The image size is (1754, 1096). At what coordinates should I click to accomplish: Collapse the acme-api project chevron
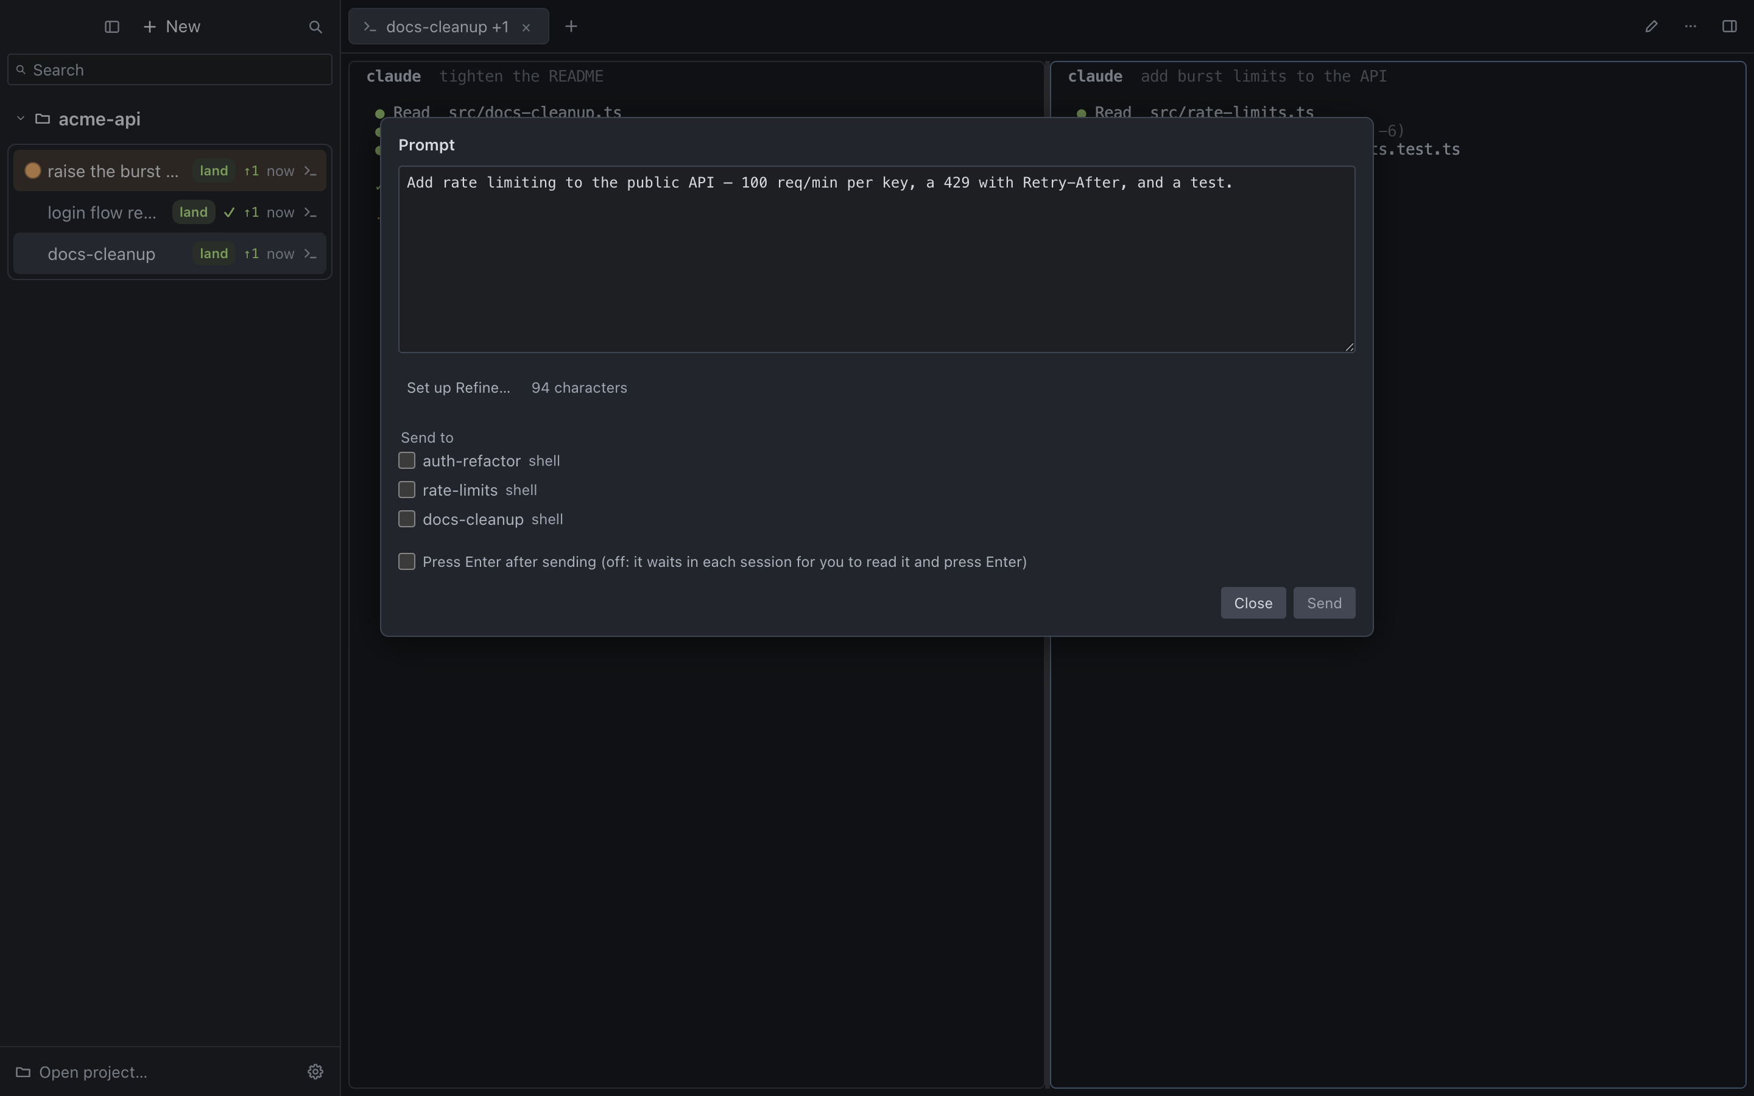tap(20, 118)
